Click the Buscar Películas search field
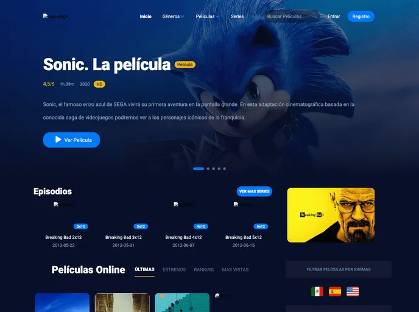The image size is (419, 312). (287, 16)
